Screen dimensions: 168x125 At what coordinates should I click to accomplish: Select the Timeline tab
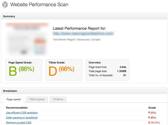coord(58,99)
